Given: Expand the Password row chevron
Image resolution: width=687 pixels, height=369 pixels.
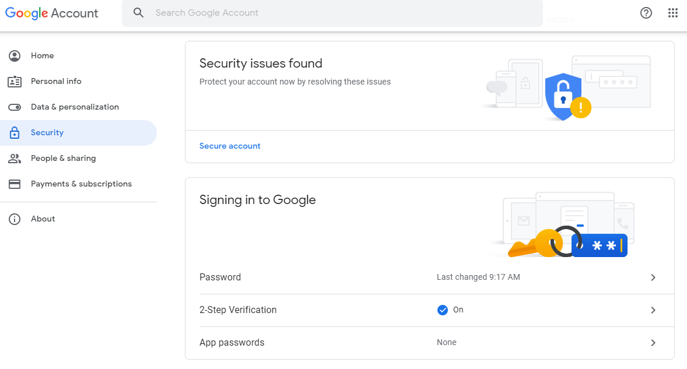Looking at the screenshot, I should tap(653, 277).
